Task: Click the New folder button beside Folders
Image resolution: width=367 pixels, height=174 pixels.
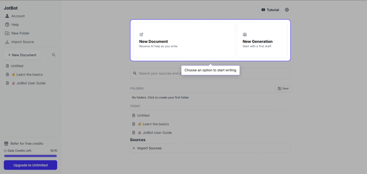Action: pyautogui.click(x=283, y=88)
